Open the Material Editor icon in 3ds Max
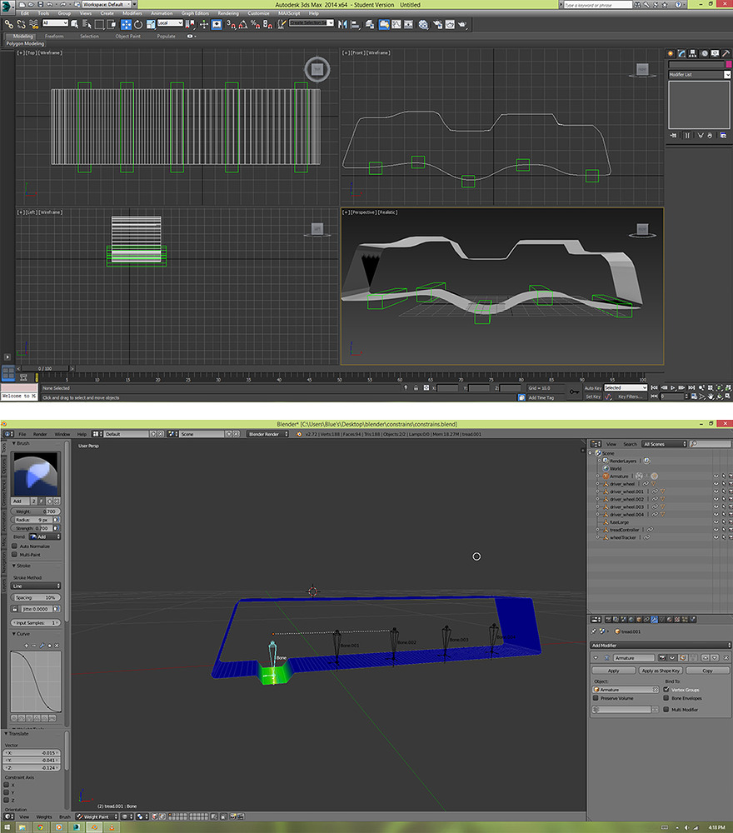 point(423,24)
